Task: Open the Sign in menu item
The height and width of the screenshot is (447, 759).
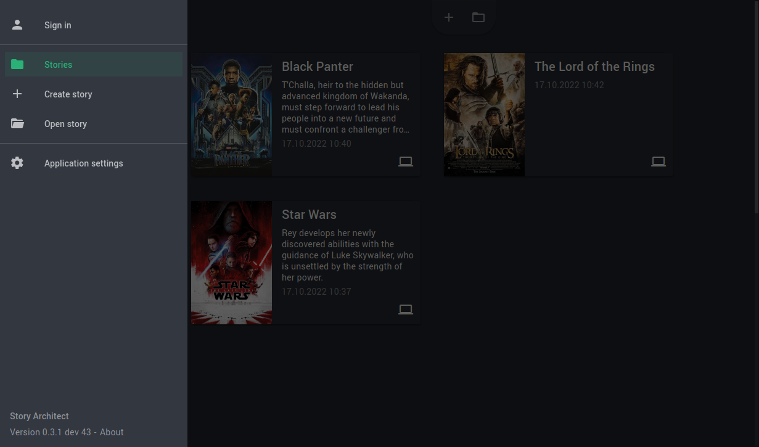Action: (x=94, y=25)
